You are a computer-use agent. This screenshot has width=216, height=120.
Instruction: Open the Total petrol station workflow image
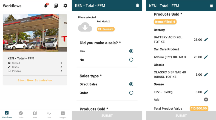click(x=35, y=33)
